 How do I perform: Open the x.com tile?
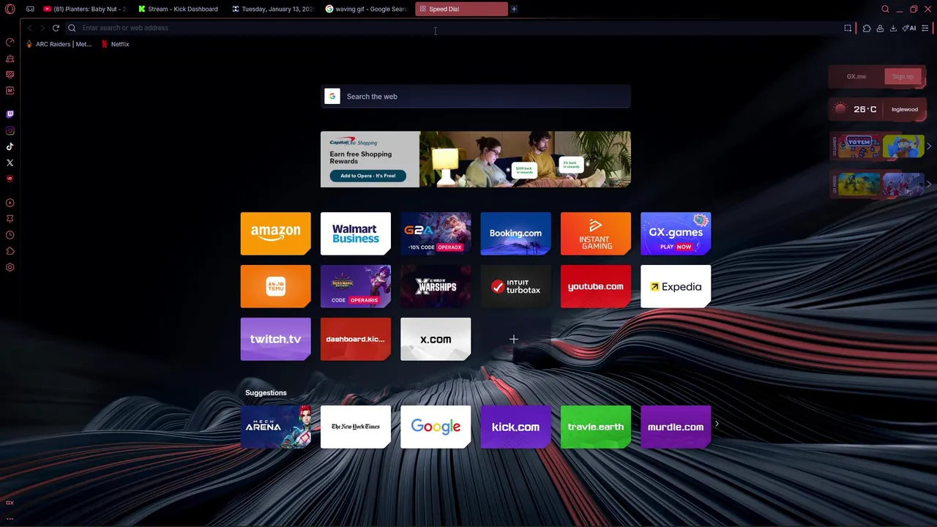pos(436,339)
